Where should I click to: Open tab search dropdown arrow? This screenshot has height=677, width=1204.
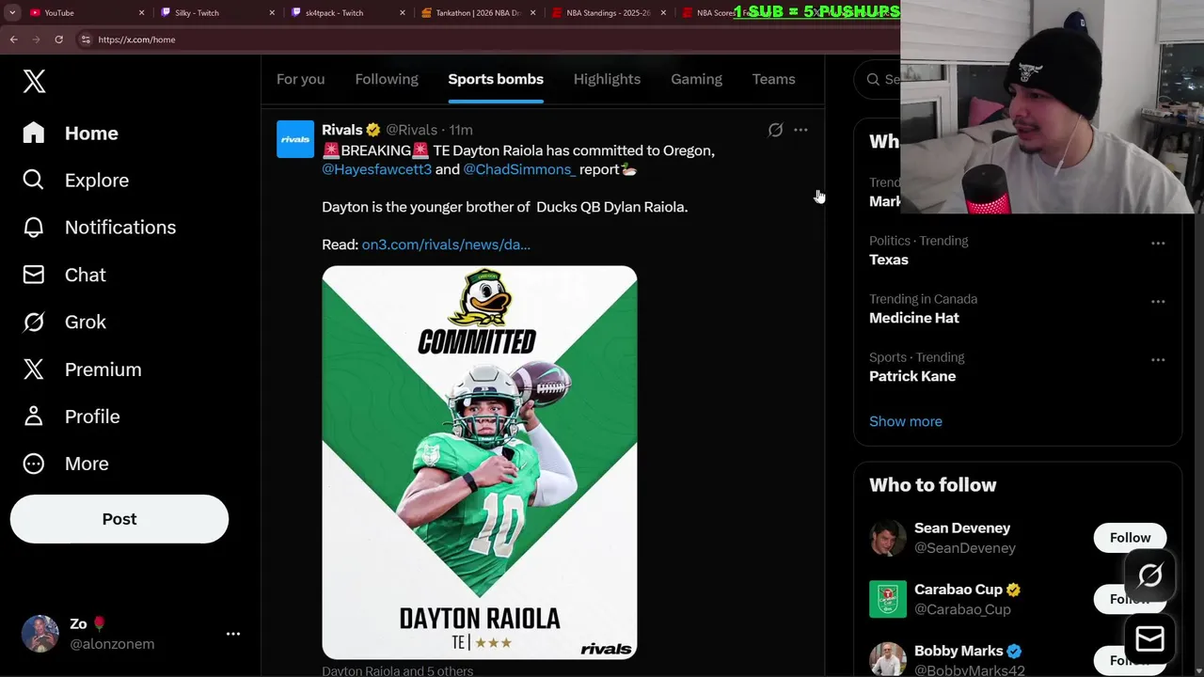coord(12,13)
